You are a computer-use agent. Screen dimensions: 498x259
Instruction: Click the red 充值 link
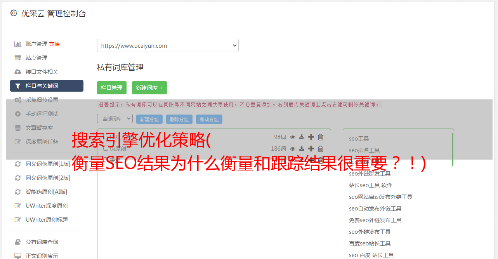[x=54, y=44]
